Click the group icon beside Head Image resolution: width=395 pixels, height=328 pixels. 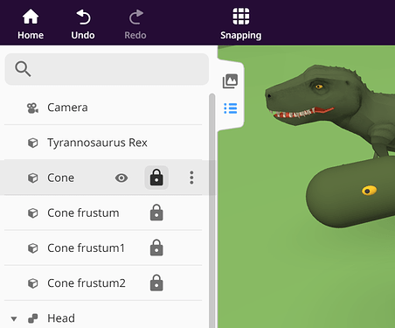(32, 318)
